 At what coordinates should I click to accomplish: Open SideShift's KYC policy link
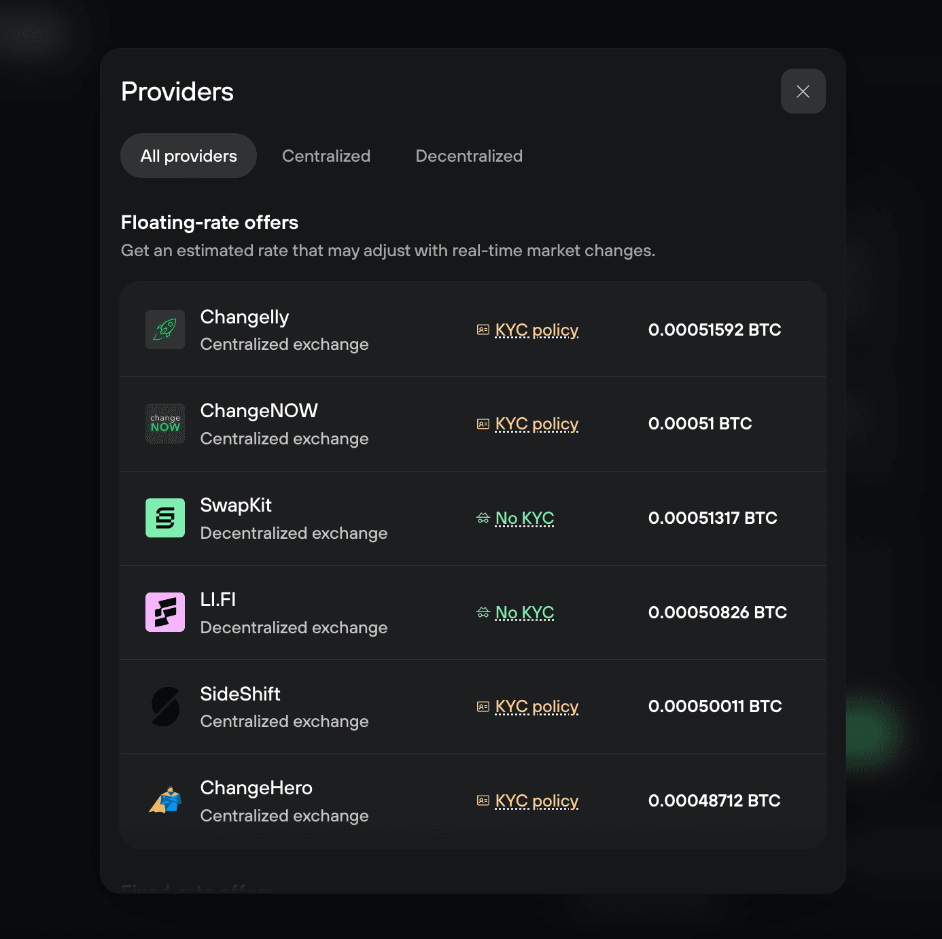tap(537, 707)
